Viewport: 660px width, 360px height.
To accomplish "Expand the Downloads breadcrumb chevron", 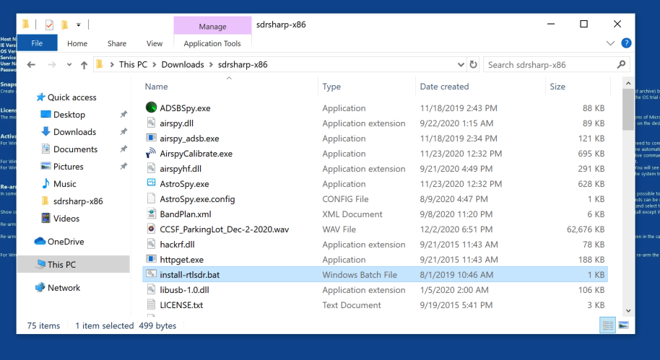I will point(211,65).
